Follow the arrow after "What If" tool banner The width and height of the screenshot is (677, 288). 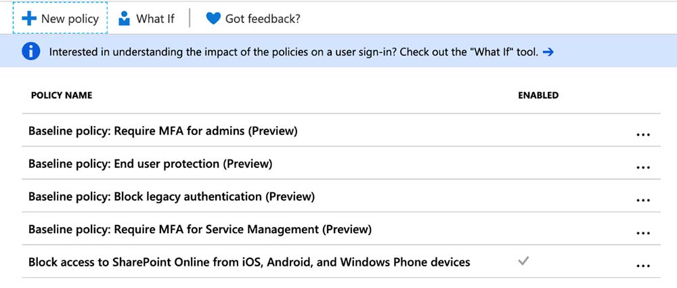click(548, 52)
